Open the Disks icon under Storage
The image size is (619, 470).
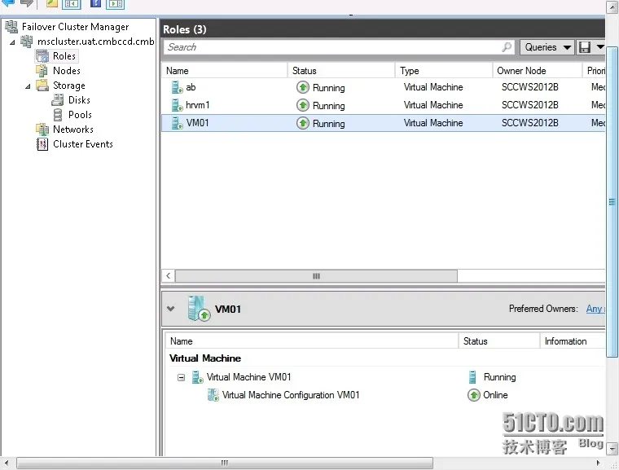[x=57, y=100]
